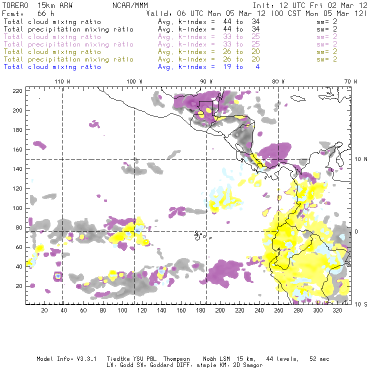Click the '80 W' longitude label
This screenshot has width=370, height=370.
(x=278, y=81)
